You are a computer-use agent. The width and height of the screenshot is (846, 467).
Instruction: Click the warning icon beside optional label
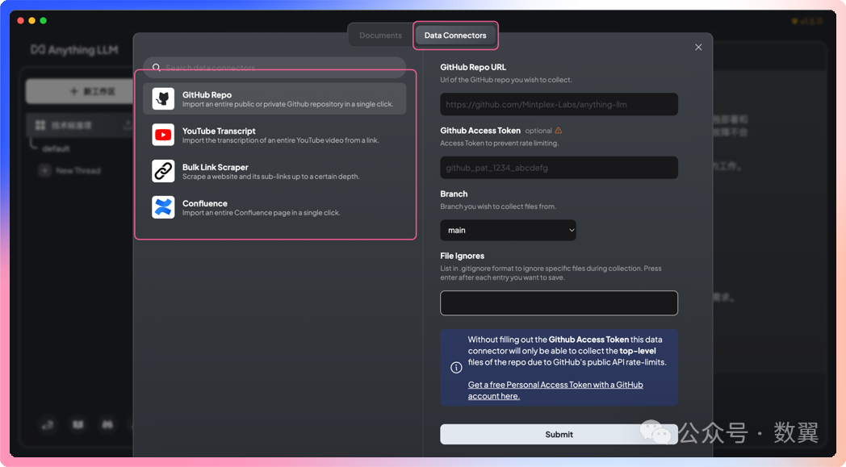tap(559, 131)
